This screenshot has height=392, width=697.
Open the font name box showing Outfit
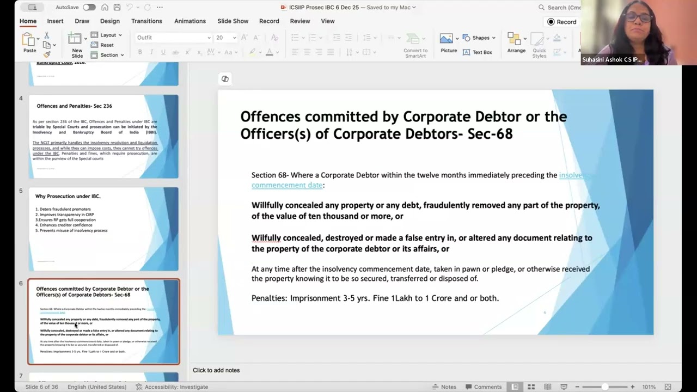pos(173,38)
